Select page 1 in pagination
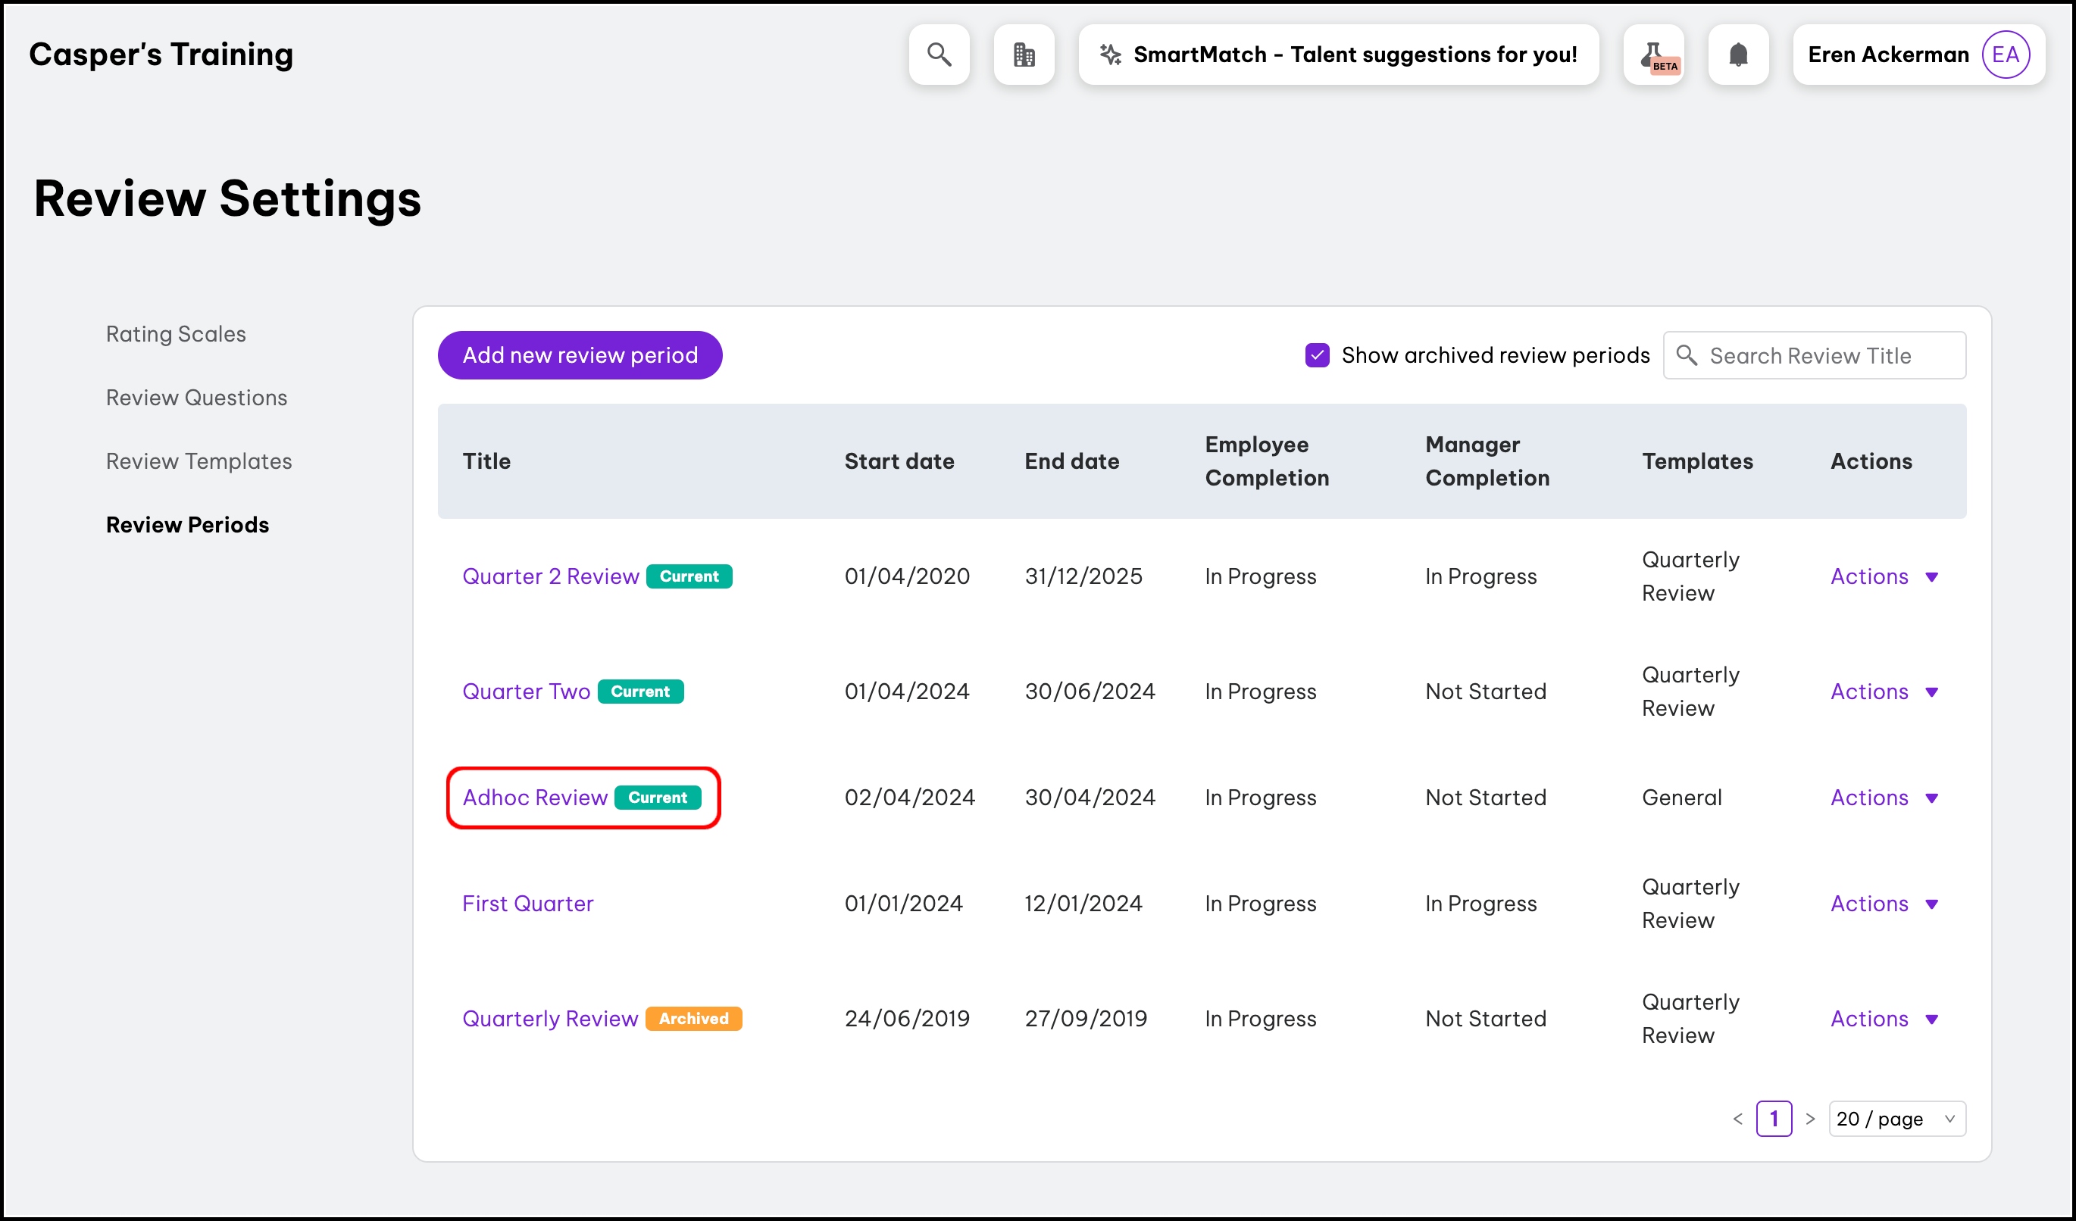 [x=1773, y=1119]
